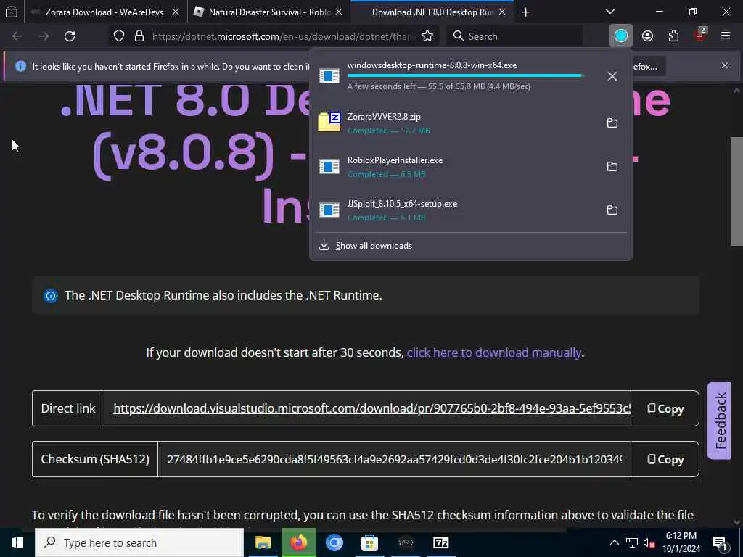Open the Windows Start menu
This screenshot has height=557, width=743.
(17, 542)
